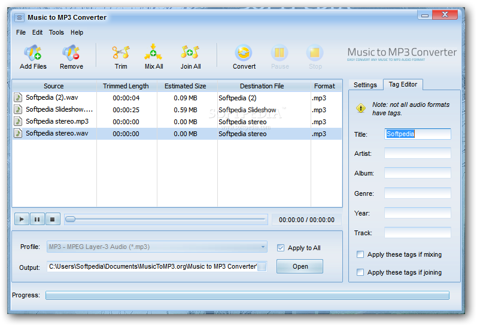Minimize the Music to MP3 Converter window
Image resolution: width=477 pixels, height=326 pixels.
(x=425, y=15)
